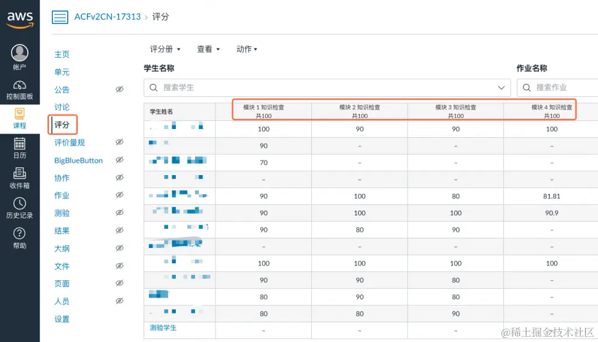
Task: Open the 帮助 help icon
Action: coord(19,233)
